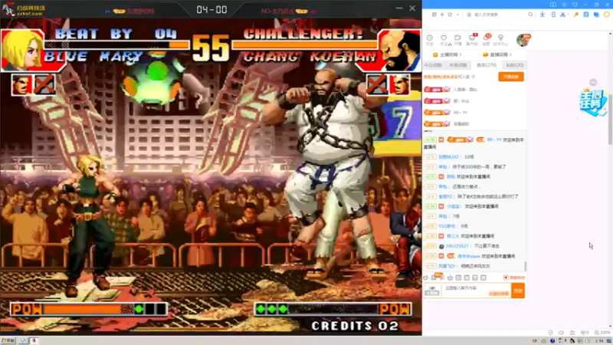This screenshot has width=613, height=345.
Task: Open the QQ penguin icon in system tray
Action: click(x=572, y=341)
